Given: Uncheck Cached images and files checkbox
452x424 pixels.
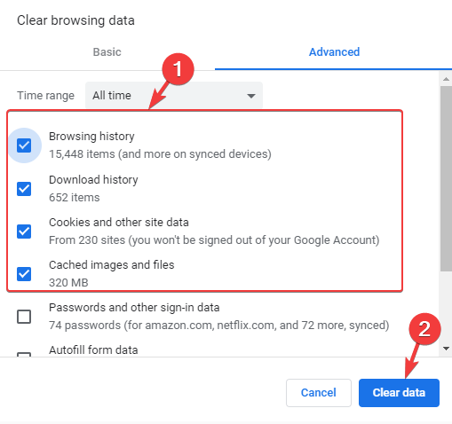Looking at the screenshot, I should pyautogui.click(x=24, y=274).
